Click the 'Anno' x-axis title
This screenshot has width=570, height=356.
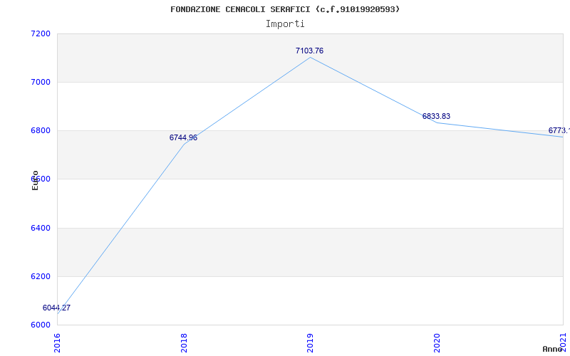[552, 349]
